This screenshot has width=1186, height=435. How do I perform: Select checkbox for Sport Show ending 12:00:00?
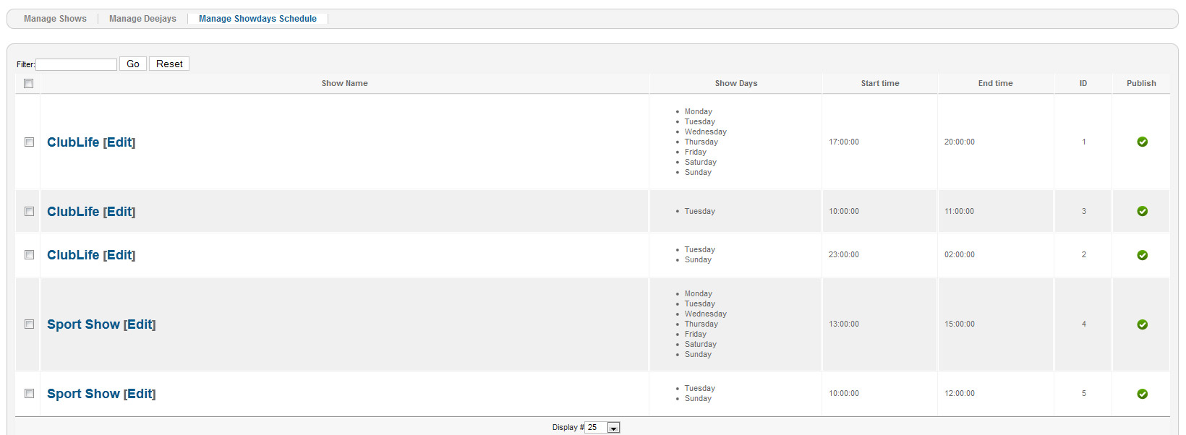pos(29,394)
